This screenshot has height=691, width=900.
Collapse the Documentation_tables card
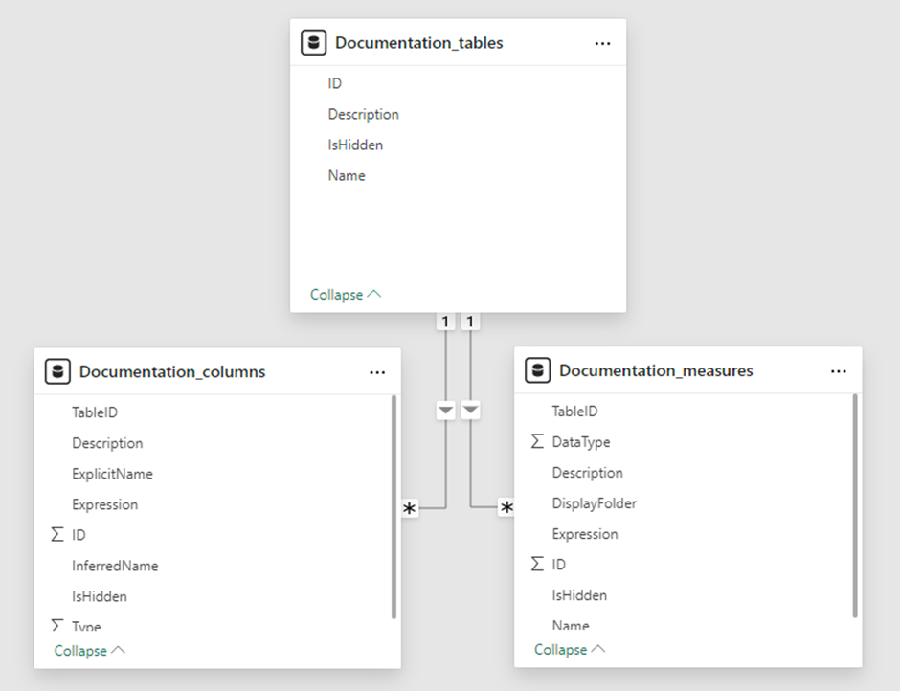coord(345,295)
